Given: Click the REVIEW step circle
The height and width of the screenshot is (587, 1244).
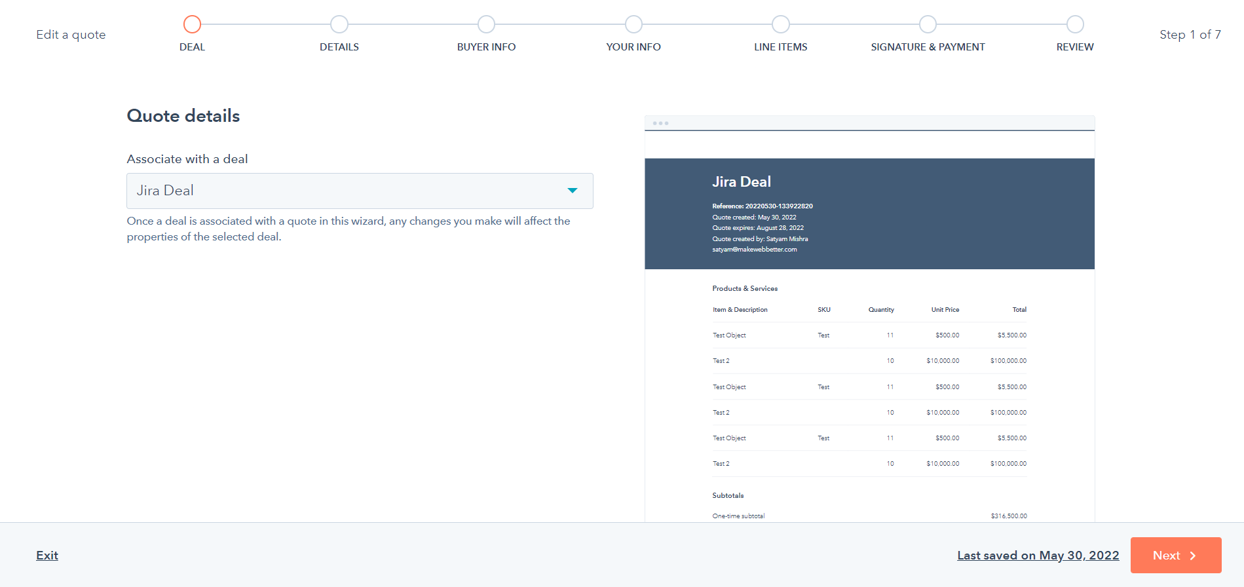Looking at the screenshot, I should [1075, 24].
